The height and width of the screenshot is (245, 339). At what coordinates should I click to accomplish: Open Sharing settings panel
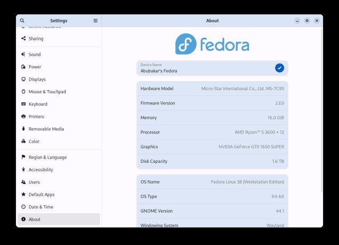coord(59,39)
